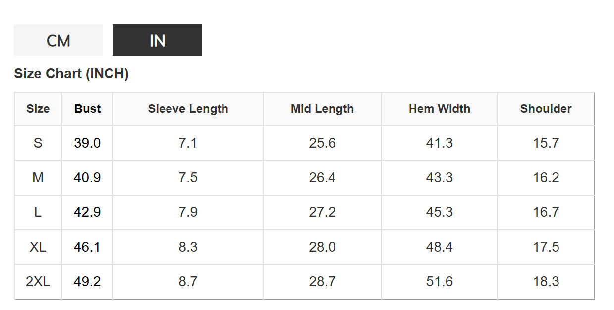Click the 49.2 bust value

[87, 282]
